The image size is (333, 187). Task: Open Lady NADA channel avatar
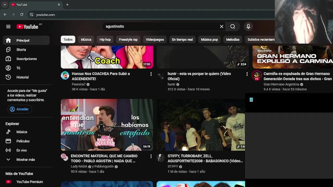tap(64, 157)
